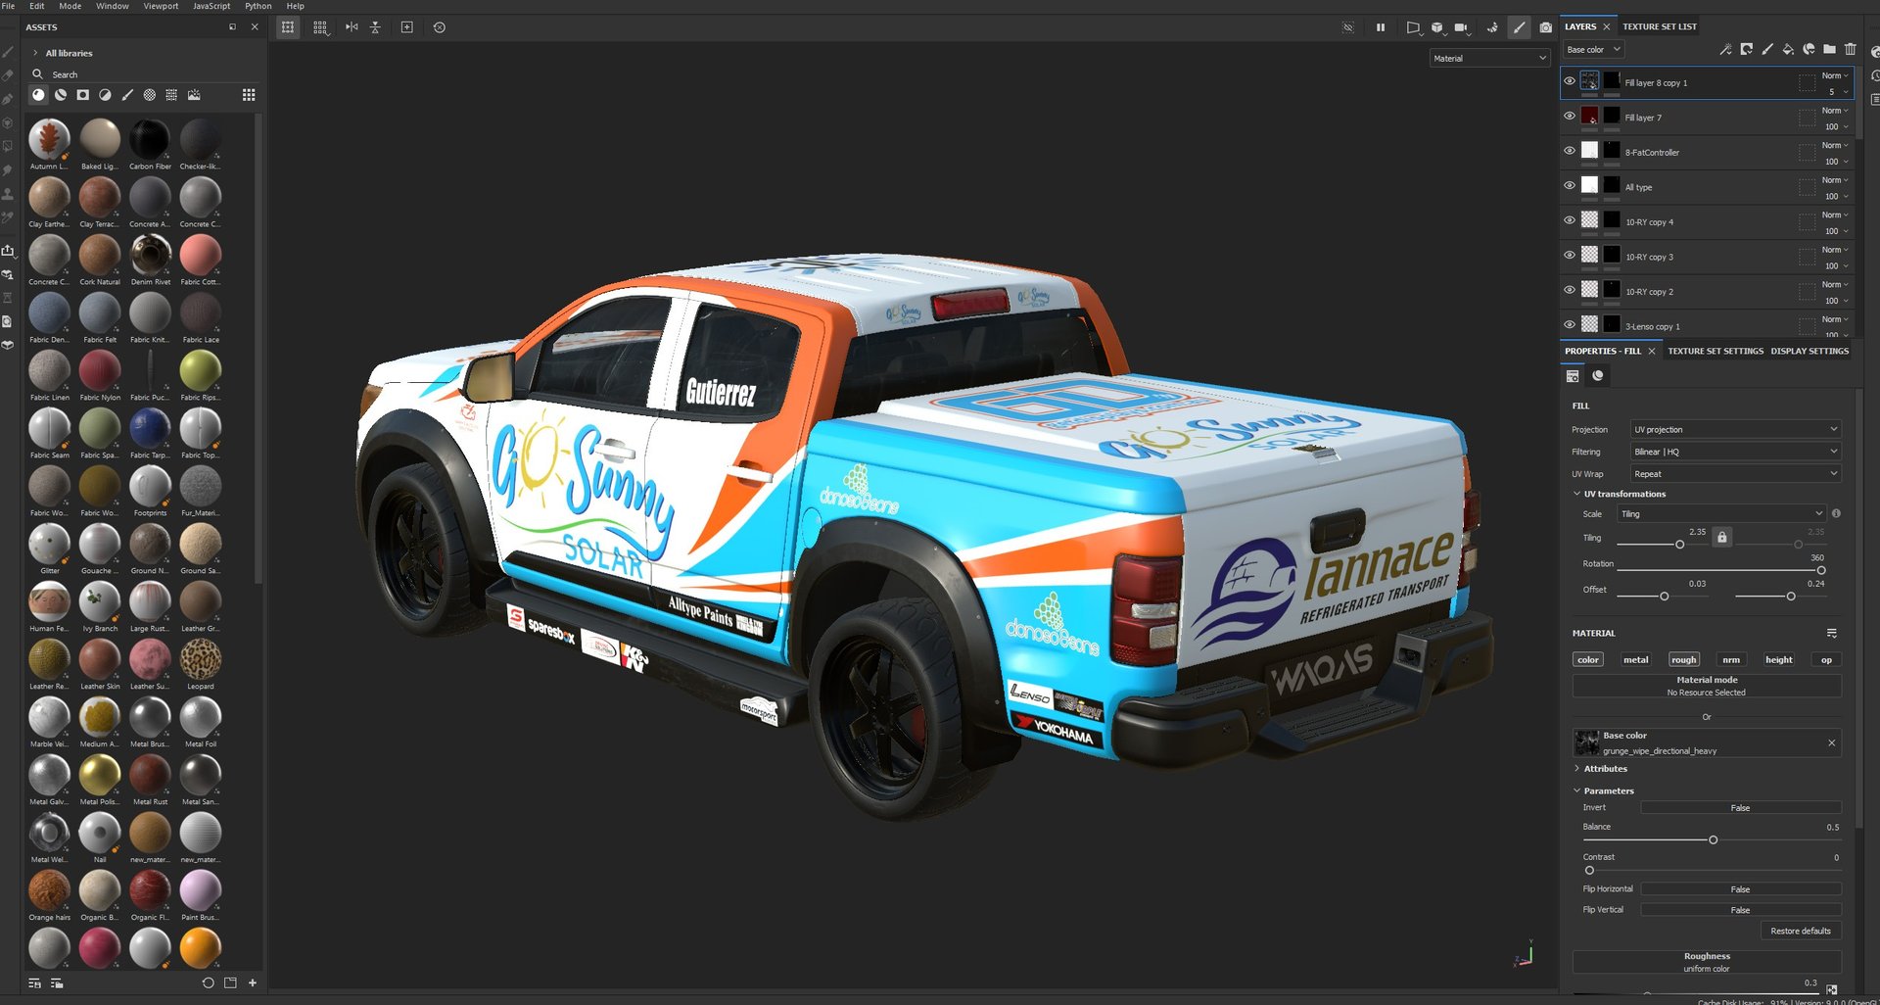Toggle the metal material channel
The image size is (1880, 1005).
click(x=1636, y=659)
